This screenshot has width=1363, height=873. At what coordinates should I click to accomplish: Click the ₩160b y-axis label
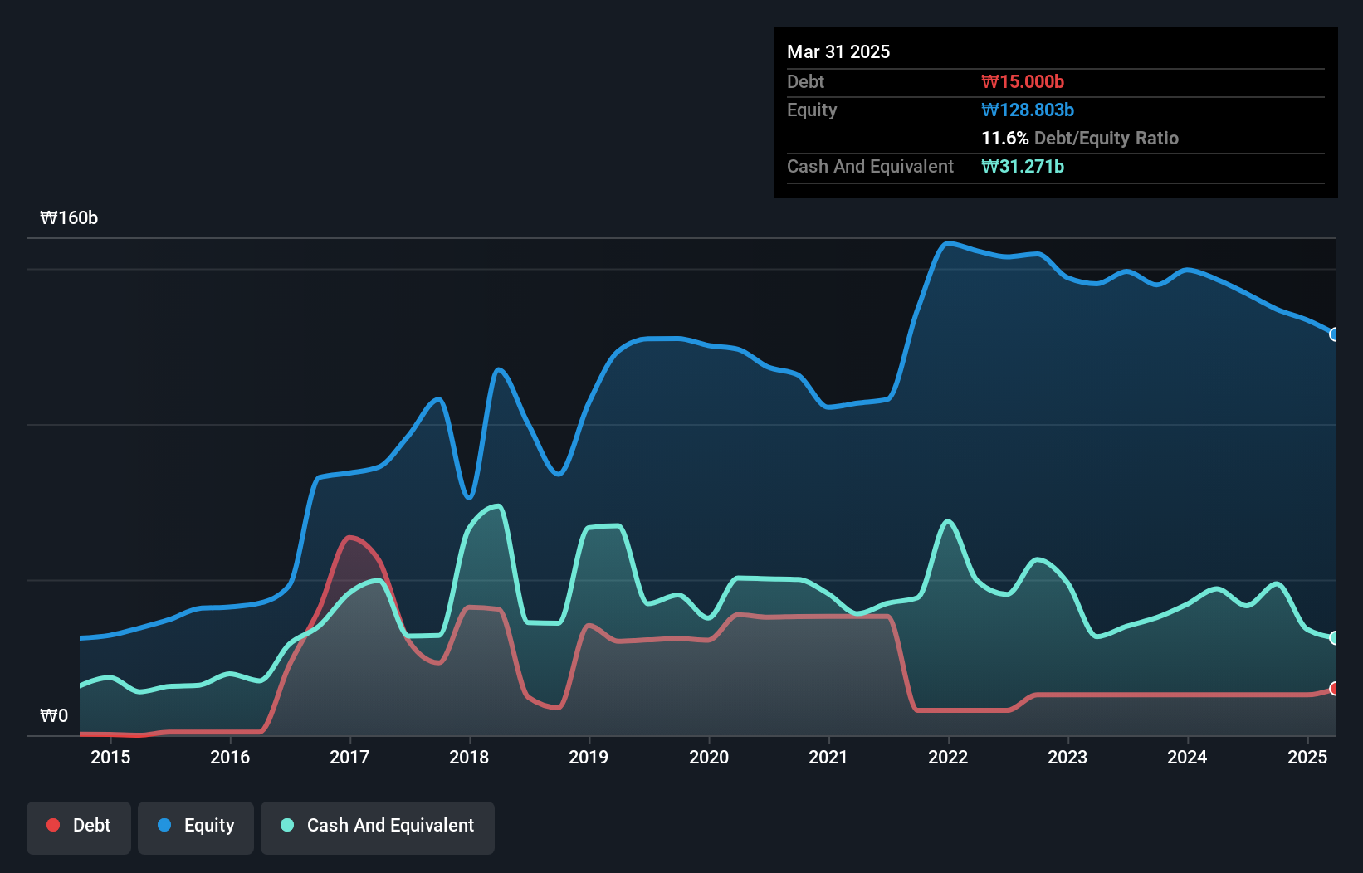pos(69,218)
